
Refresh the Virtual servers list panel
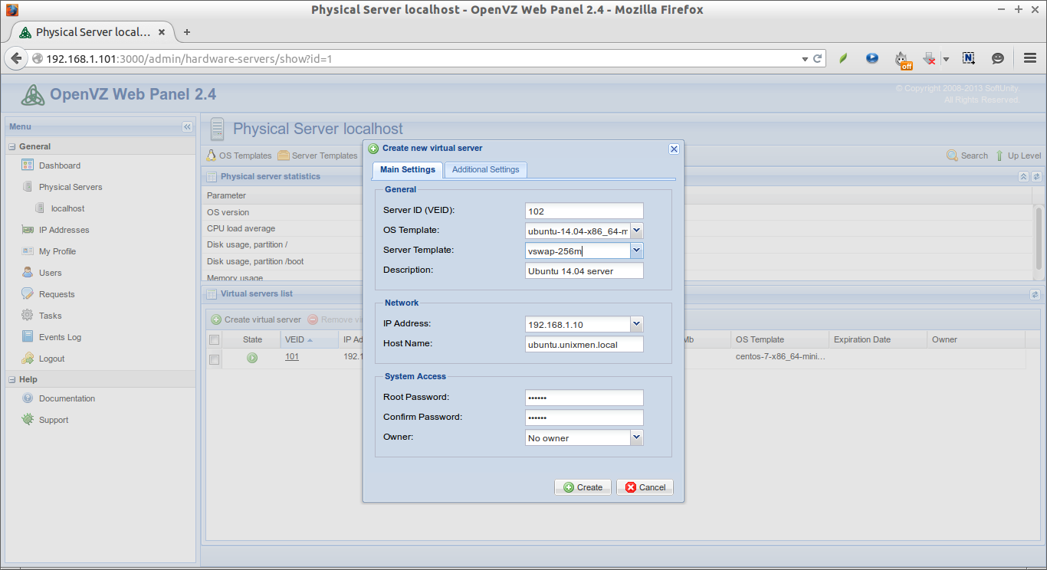(x=1035, y=294)
